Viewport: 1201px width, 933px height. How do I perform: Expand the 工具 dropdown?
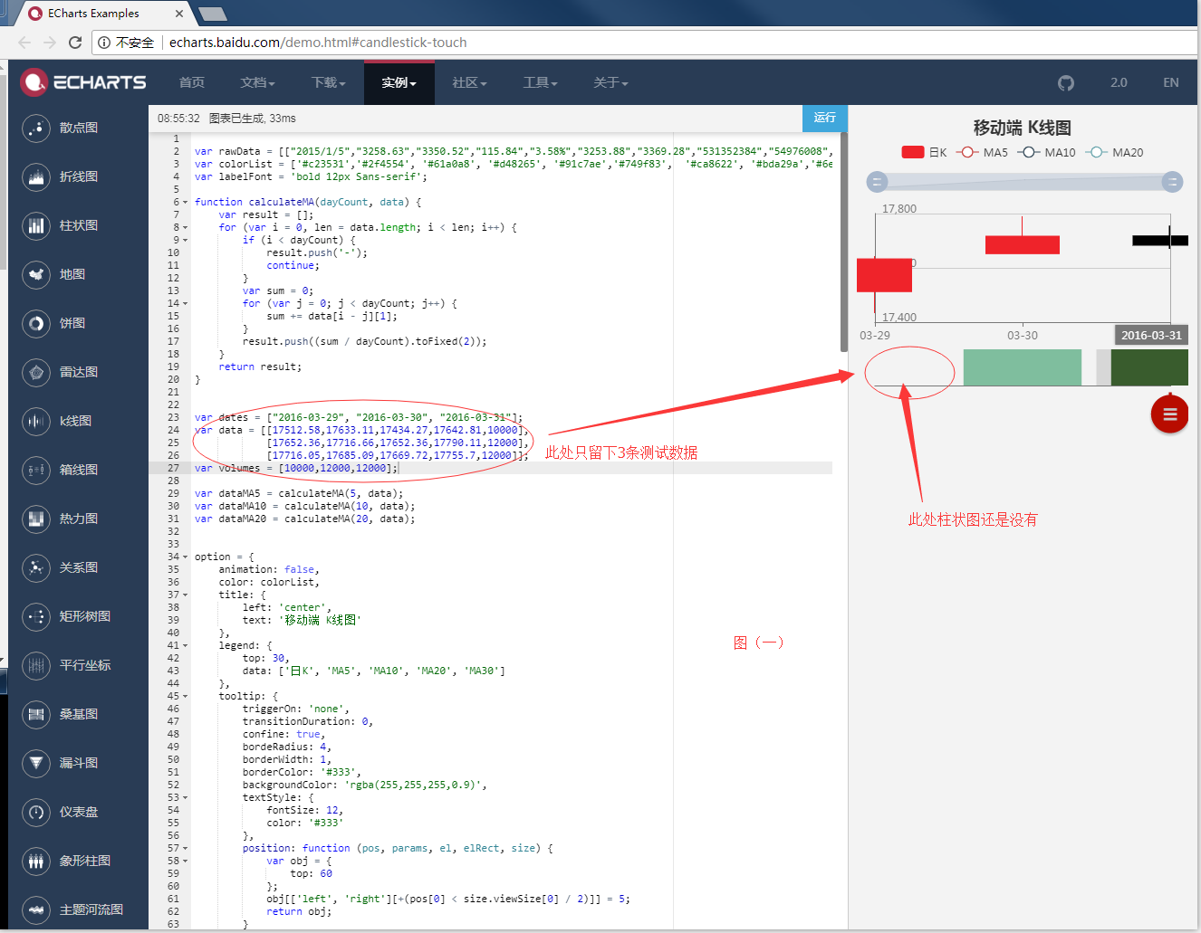point(540,82)
